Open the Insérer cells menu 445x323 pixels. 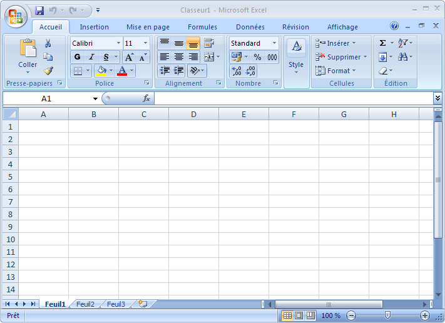[x=335, y=43]
